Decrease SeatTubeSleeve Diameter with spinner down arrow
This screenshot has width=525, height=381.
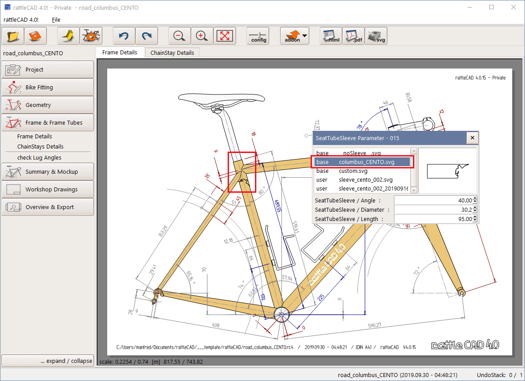tap(475, 212)
